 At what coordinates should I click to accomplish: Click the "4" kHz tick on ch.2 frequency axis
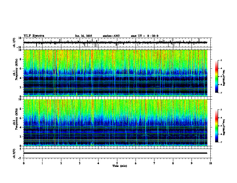(x=20, y=127)
